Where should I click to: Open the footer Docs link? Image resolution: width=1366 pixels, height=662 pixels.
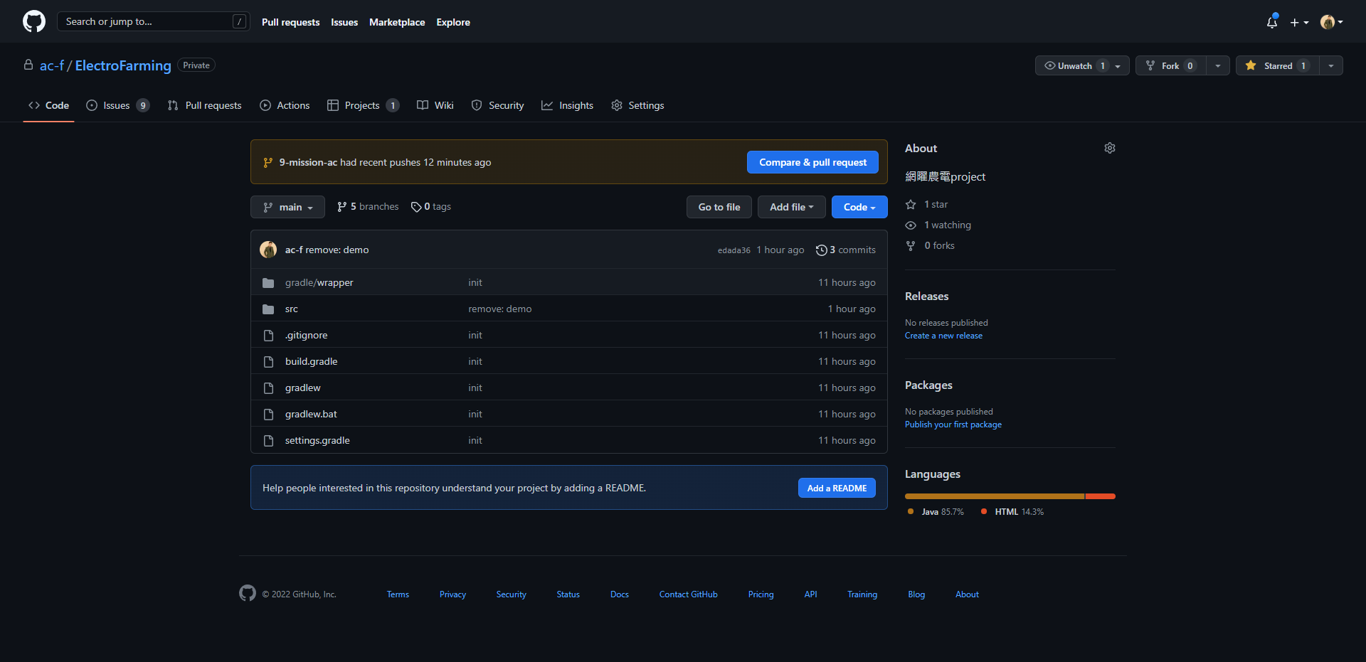pyautogui.click(x=620, y=594)
